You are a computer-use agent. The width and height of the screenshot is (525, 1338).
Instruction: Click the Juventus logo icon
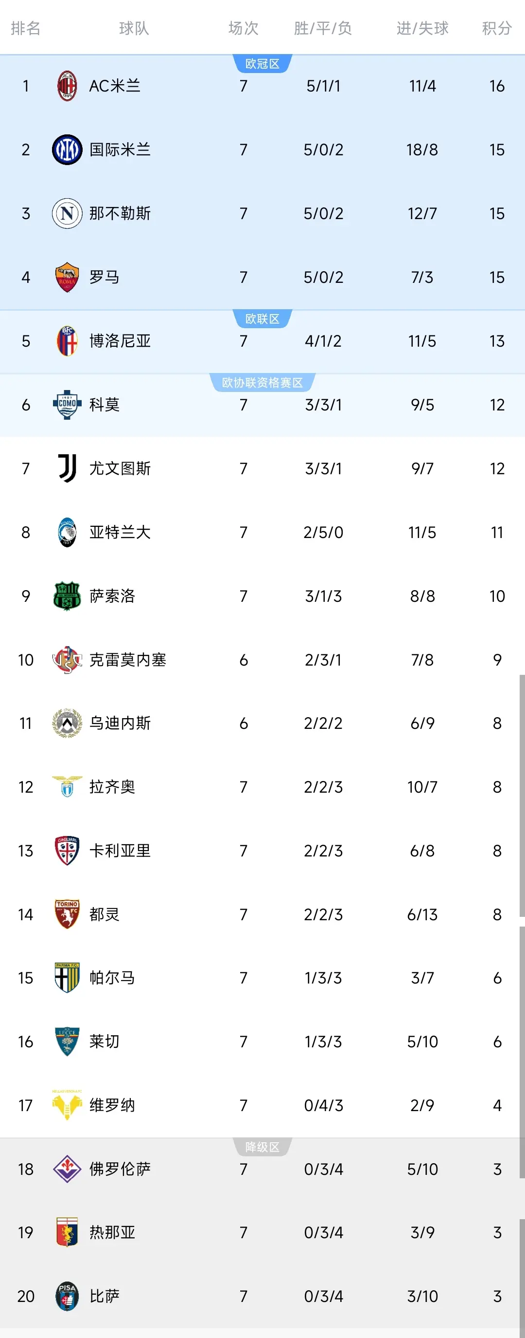tap(67, 468)
